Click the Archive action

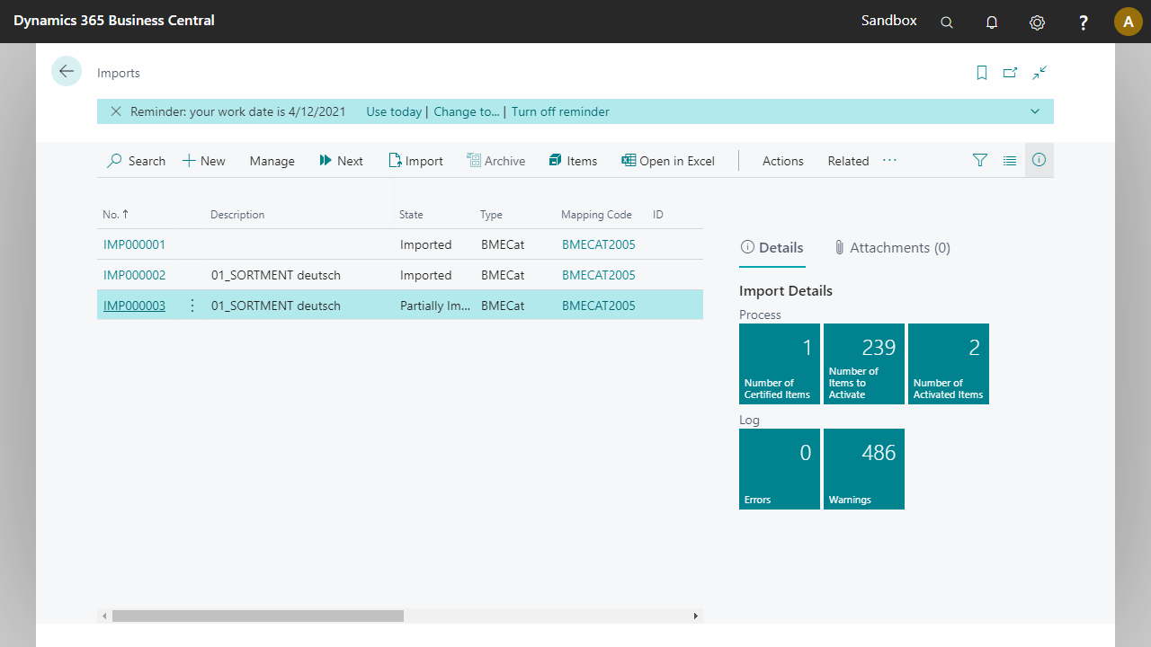[x=495, y=161]
